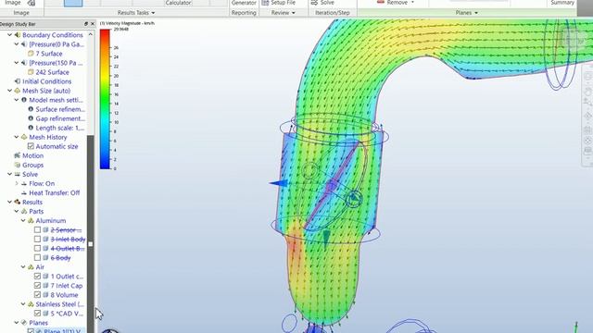Click the Aluminum material icon
Screen dimensions: 593x333
click(x=31, y=220)
